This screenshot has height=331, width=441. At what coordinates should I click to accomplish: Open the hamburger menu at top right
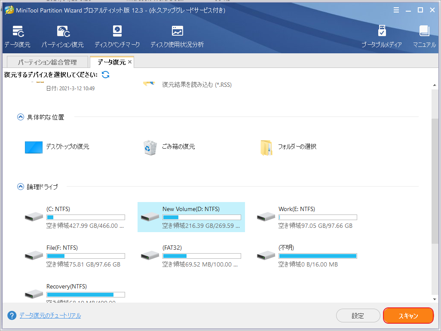click(396, 10)
